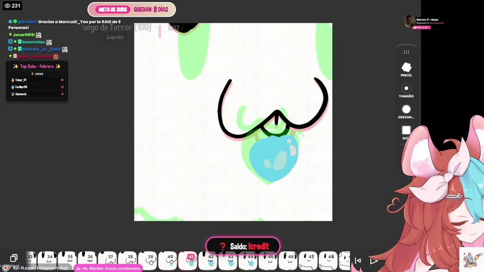Click the viewer count eye icon
The width and height of the screenshot is (484, 272).
7,6
